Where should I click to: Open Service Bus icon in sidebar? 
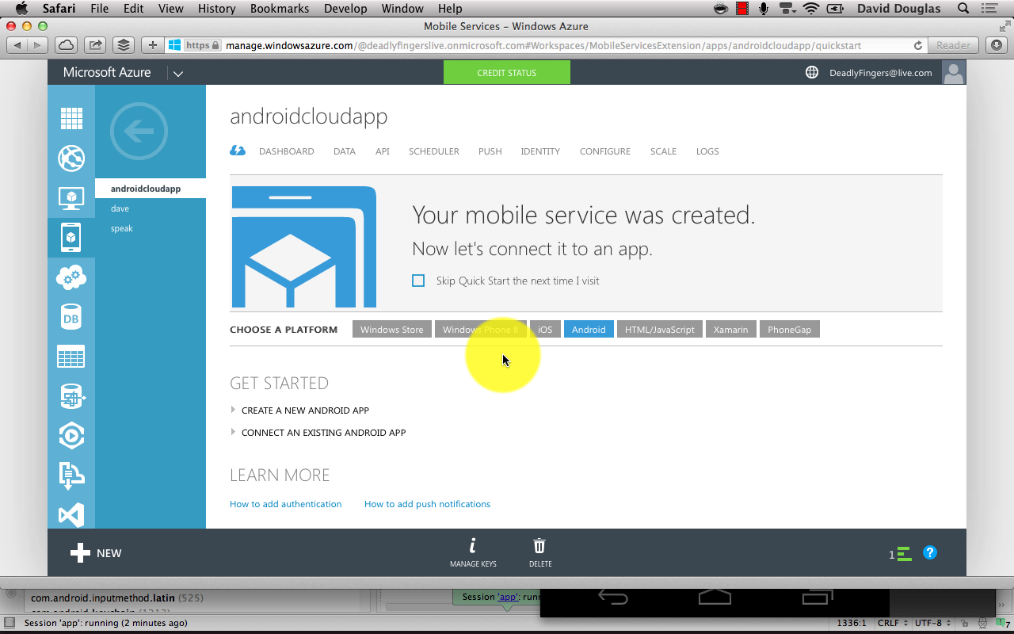[71, 475]
